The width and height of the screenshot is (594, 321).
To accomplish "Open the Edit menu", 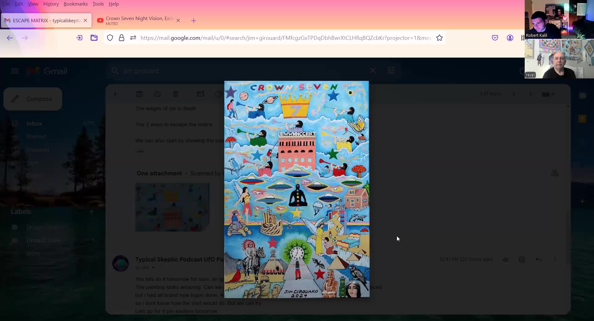I will click(x=19, y=4).
